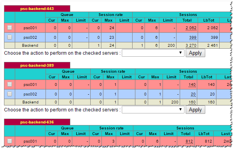
Task: Tick psc002 checkbox under psc-backend-389
Action: (x=10, y=94)
